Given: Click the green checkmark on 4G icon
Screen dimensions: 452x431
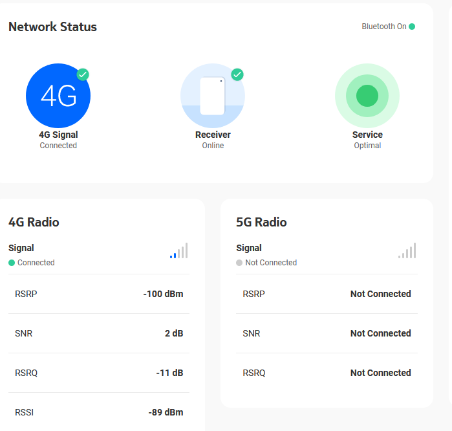Looking at the screenshot, I should 83,74.
